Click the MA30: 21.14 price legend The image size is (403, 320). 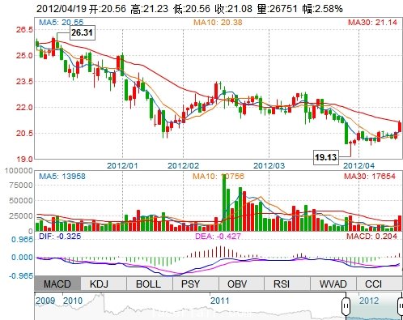pyautogui.click(x=372, y=23)
